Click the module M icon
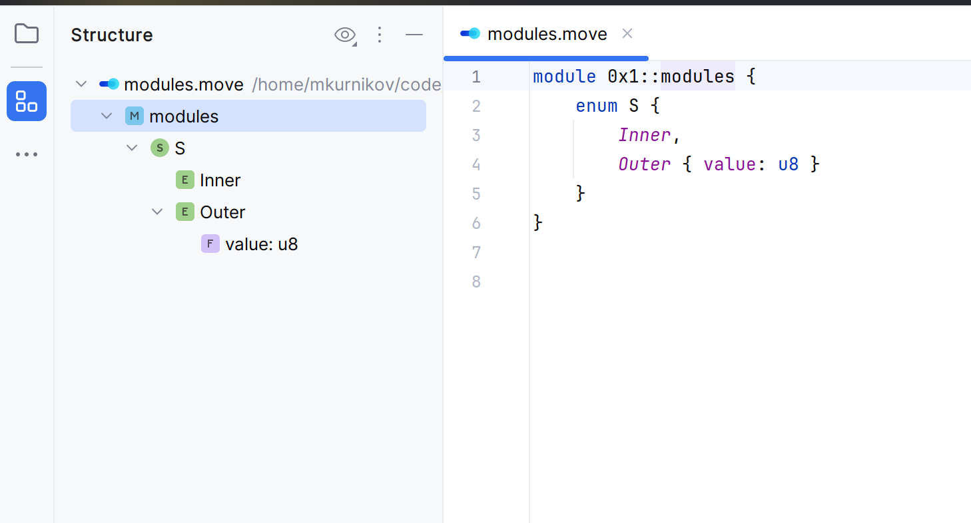The image size is (971, 523). tap(135, 116)
